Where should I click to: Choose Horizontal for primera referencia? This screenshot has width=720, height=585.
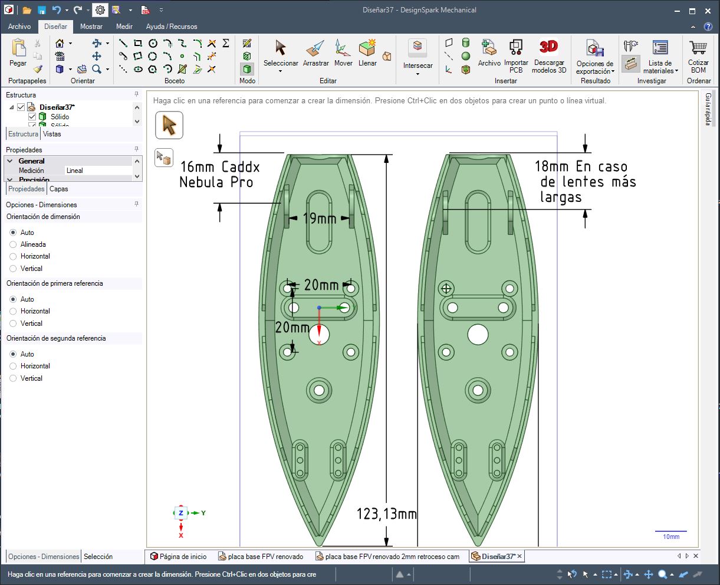pos(13,311)
